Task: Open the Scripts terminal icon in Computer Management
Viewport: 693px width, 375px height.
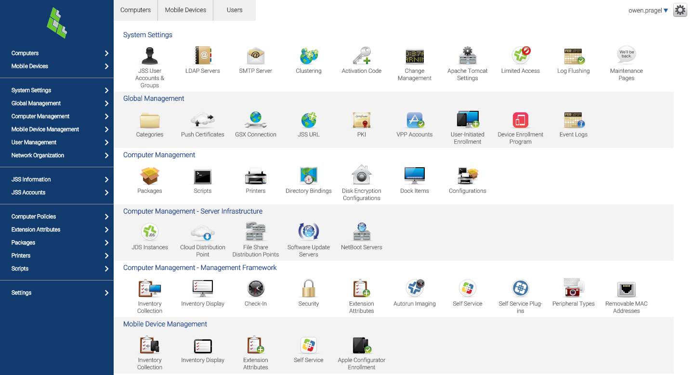Action: point(203,176)
